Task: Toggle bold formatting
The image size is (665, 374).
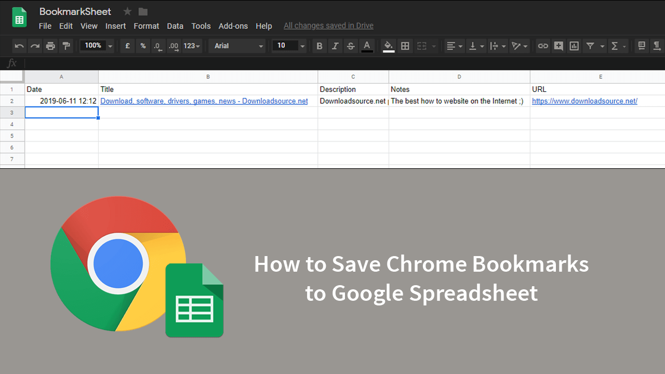Action: click(320, 46)
